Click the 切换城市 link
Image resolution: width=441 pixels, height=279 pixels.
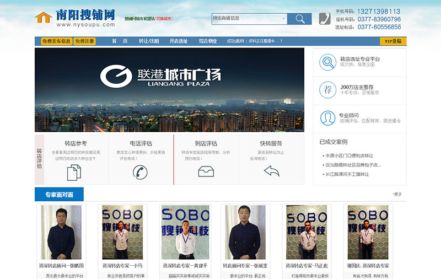[164, 19]
